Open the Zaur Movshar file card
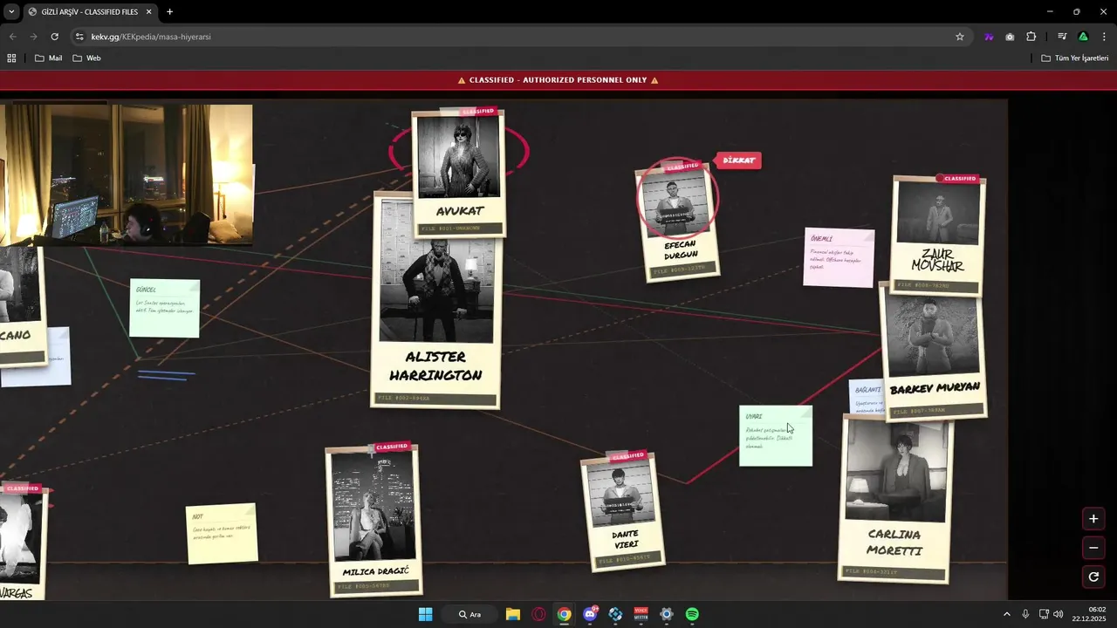The height and width of the screenshot is (628, 1117). 938,236
